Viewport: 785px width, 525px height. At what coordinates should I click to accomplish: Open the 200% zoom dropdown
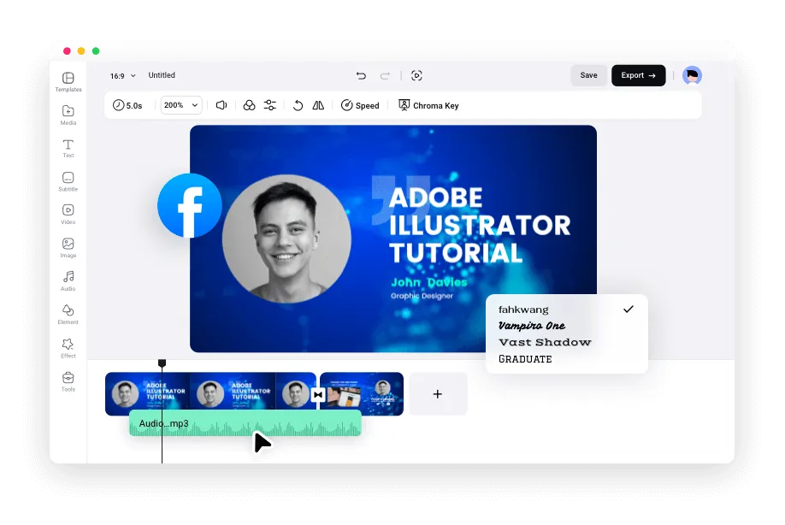[x=180, y=105]
